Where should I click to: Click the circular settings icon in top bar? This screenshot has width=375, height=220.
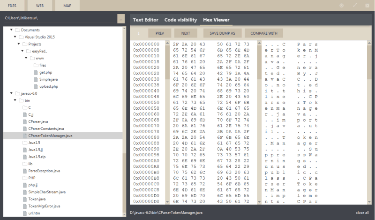tap(342, 5)
